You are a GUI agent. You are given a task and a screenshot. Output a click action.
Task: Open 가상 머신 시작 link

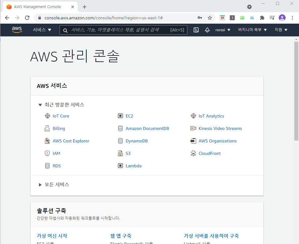52,236
